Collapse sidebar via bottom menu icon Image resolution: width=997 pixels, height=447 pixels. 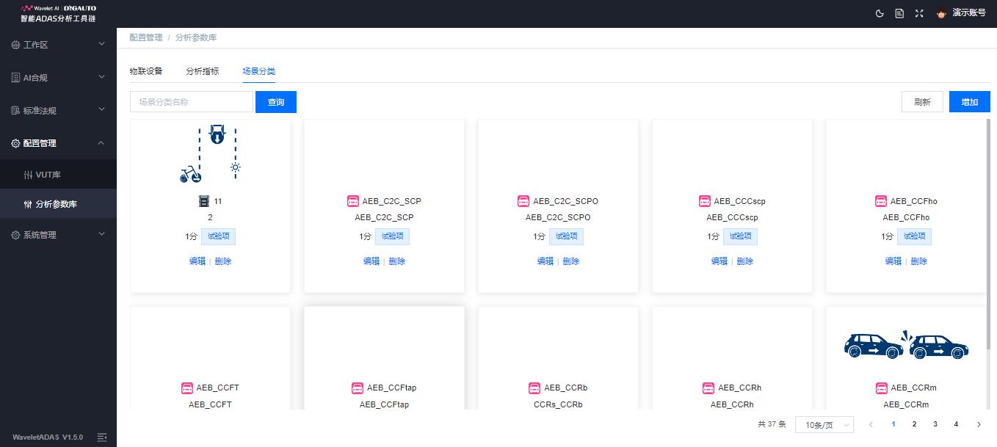[x=102, y=437]
